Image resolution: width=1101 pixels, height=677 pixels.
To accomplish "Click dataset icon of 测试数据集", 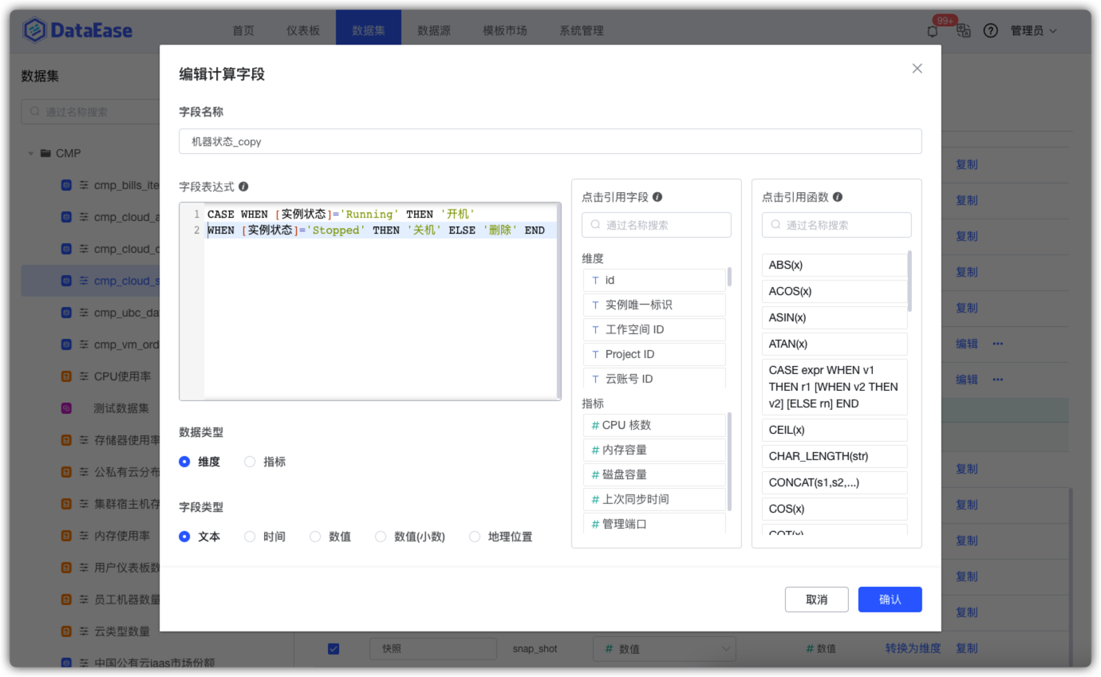I will (x=67, y=408).
